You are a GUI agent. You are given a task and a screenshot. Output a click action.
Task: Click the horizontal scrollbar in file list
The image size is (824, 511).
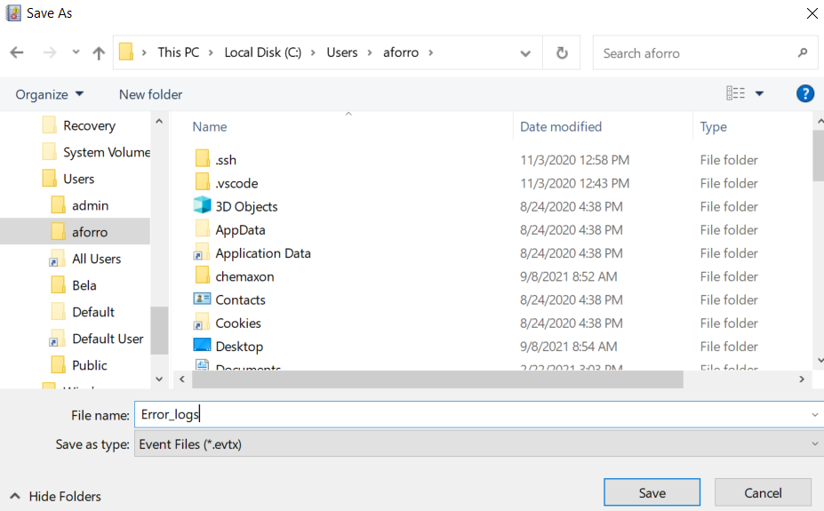point(437,379)
